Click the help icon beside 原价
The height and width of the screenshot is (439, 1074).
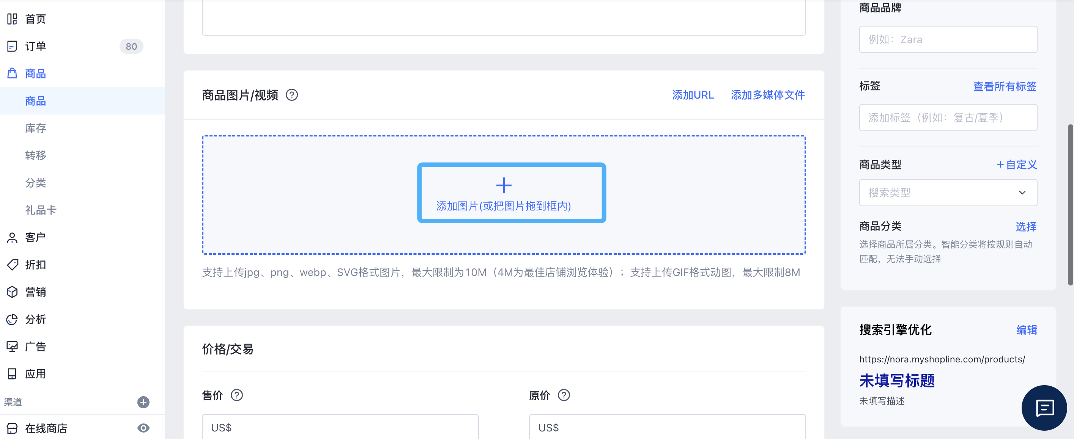(x=564, y=395)
